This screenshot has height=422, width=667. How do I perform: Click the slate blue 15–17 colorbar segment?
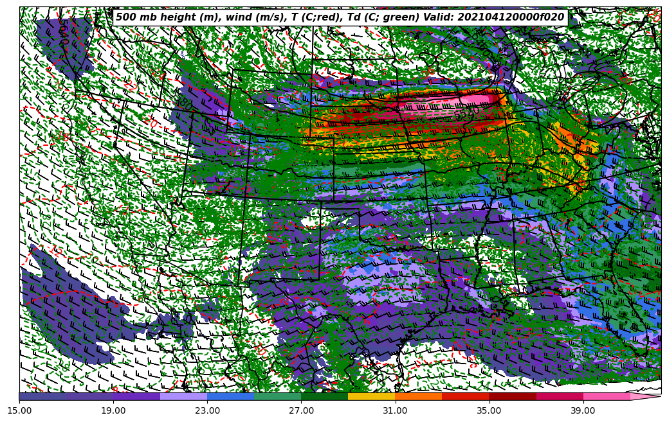pyautogui.click(x=42, y=396)
